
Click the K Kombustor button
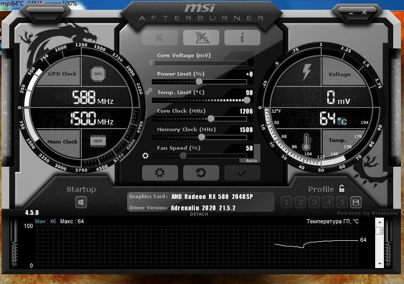click(x=160, y=38)
